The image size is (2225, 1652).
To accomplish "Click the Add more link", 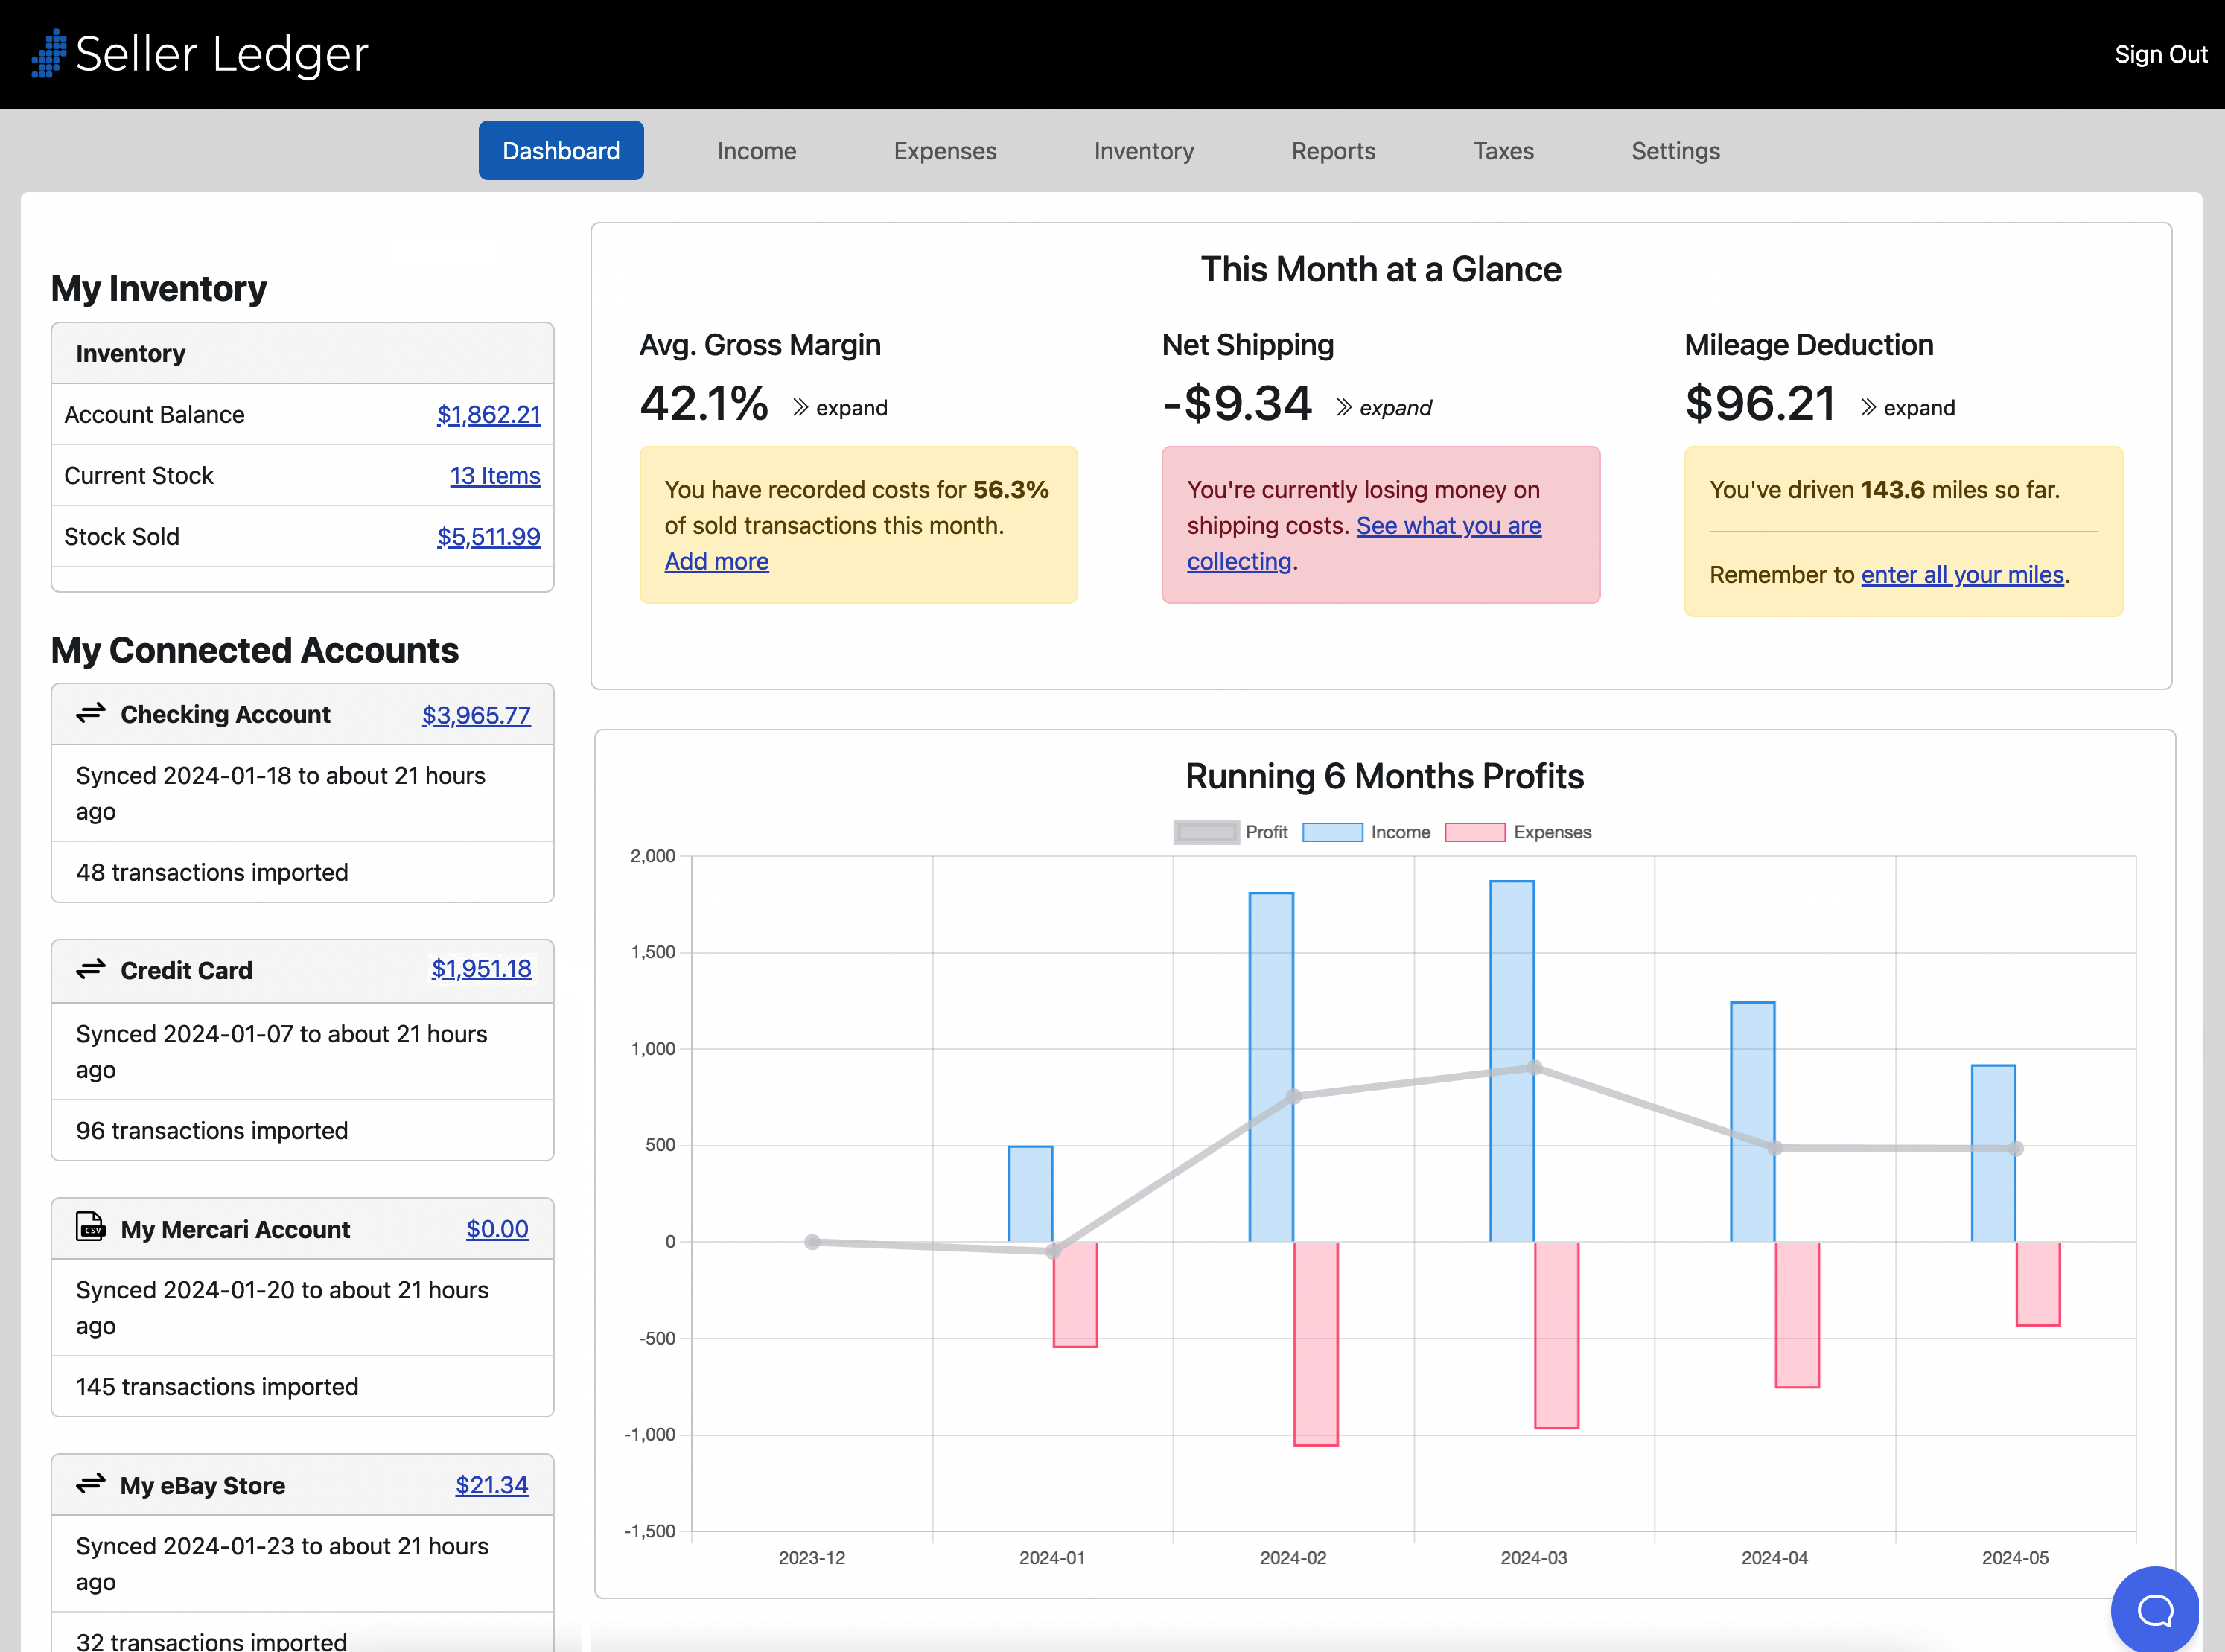I will (x=716, y=561).
